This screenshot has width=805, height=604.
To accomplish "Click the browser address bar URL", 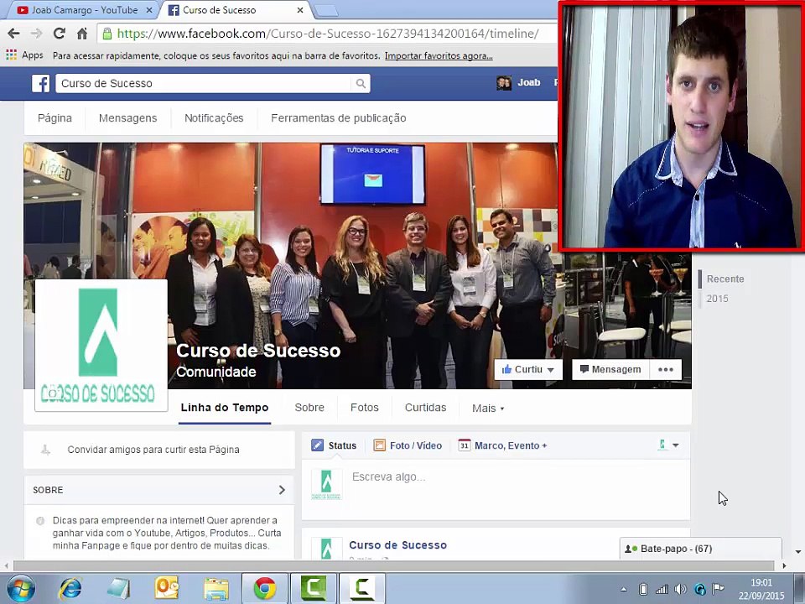I will 328,34.
